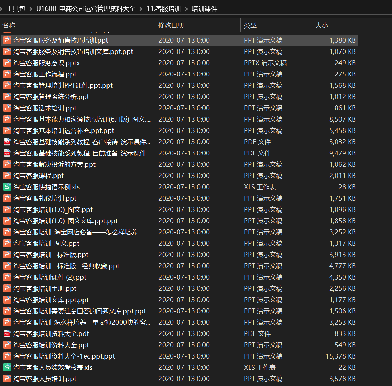Image resolution: width=392 pixels, height=386 pixels.
Task: Select the 5,458 KB size value
Action: 343,130
